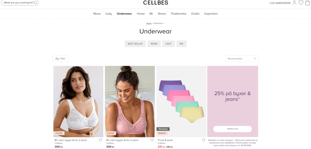Click the HANDLA NU button
Viewport: 311px width, 149px height.
(x=232, y=129)
